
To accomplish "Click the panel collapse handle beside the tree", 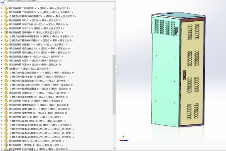I will [117, 69].
